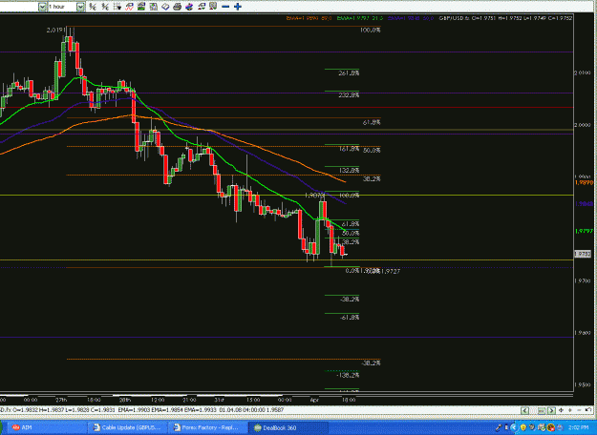Zoom in with the blue plus icon
Viewport: 597px width, 435px height.
pos(238,7)
